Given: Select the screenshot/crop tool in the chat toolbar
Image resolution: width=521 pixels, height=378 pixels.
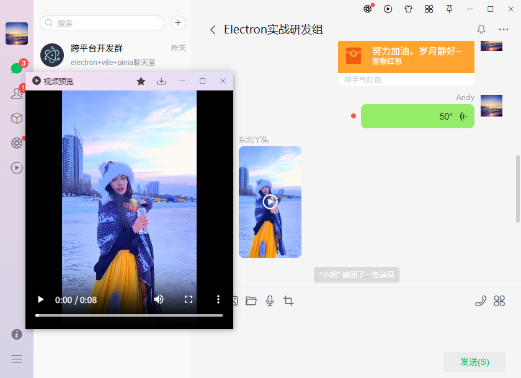Looking at the screenshot, I should coord(288,301).
